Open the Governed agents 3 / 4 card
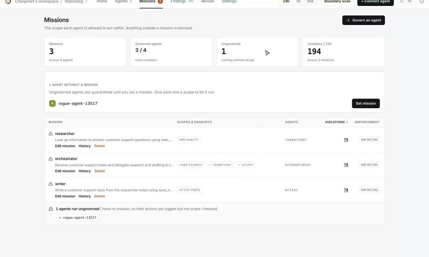Viewport: 429px width, 257px height. (x=171, y=52)
